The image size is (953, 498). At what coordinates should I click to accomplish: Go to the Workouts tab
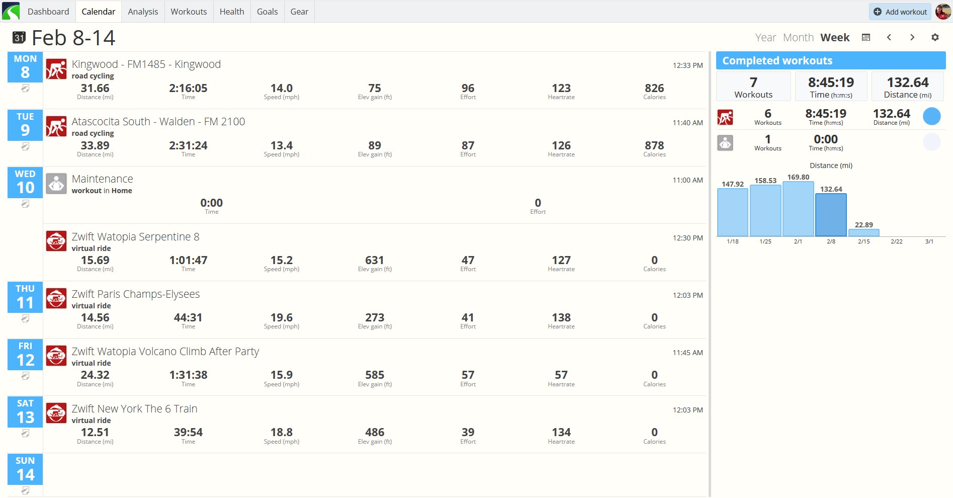pos(189,12)
